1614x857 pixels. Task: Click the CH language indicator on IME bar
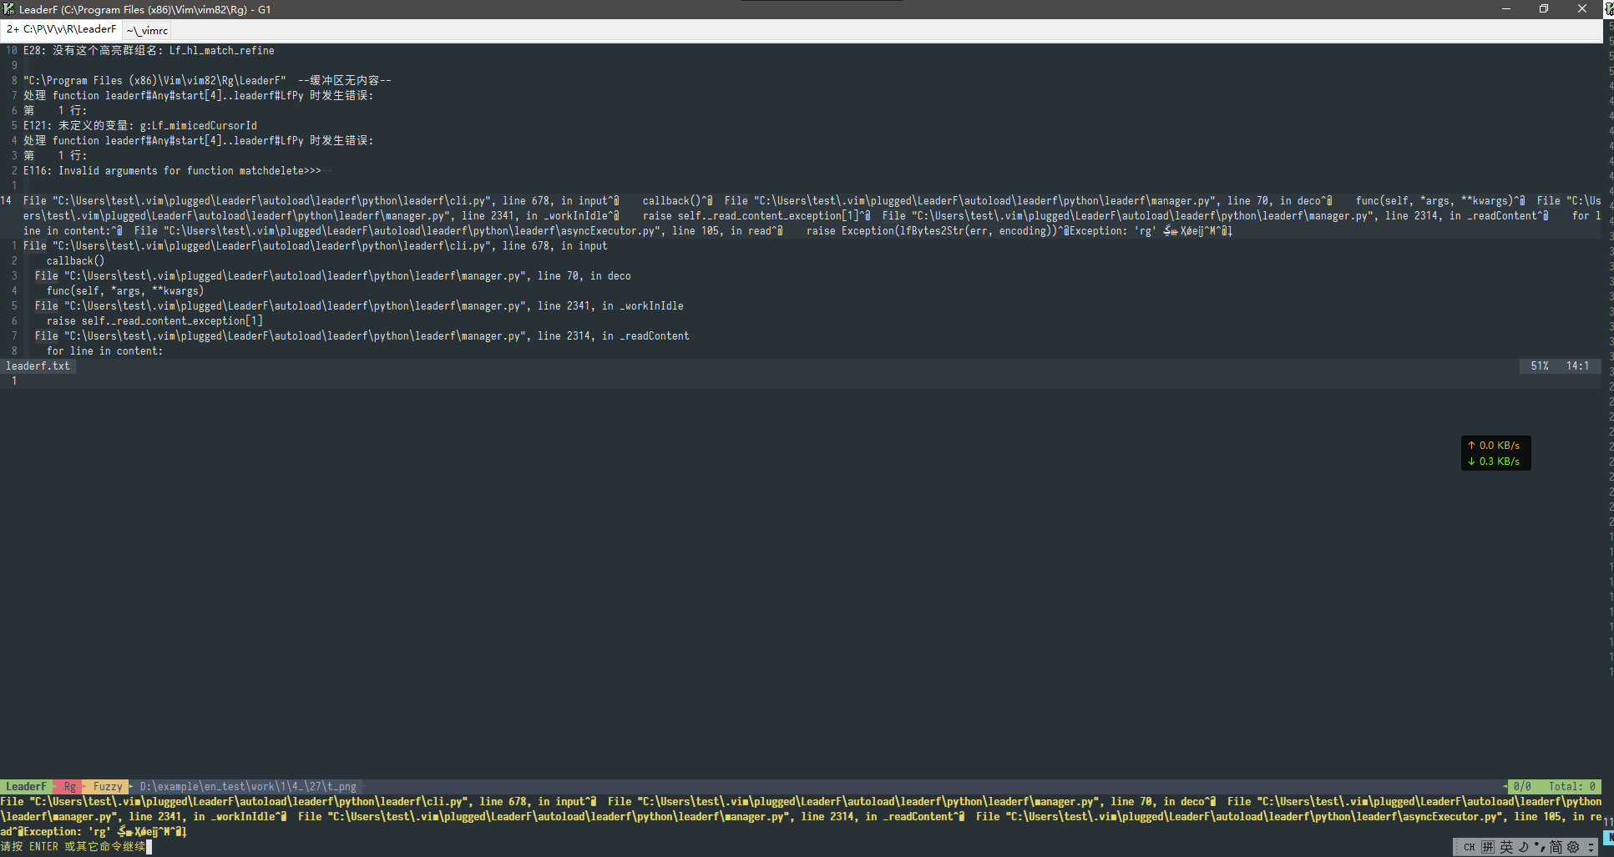pyautogui.click(x=1470, y=847)
